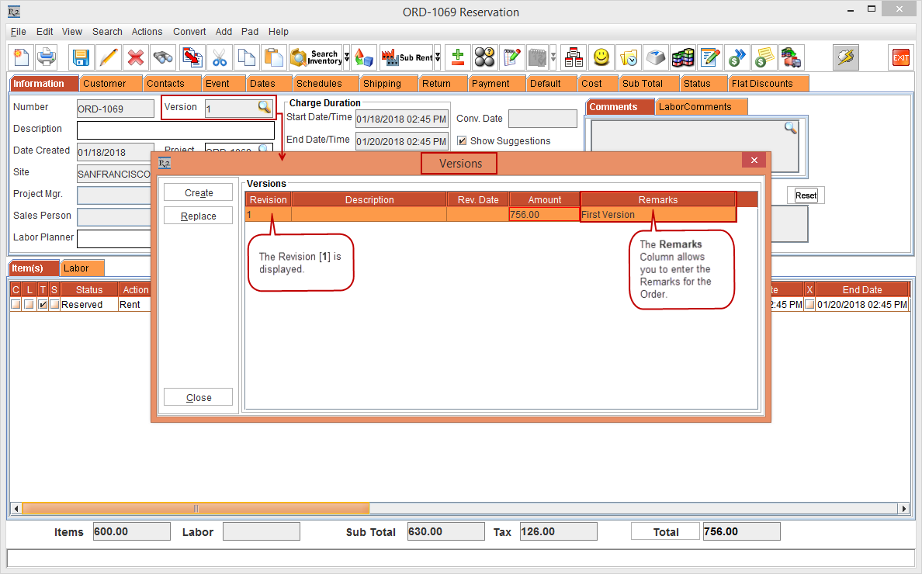Check the C column checkbox in item row
The image size is (922, 574).
[16, 305]
